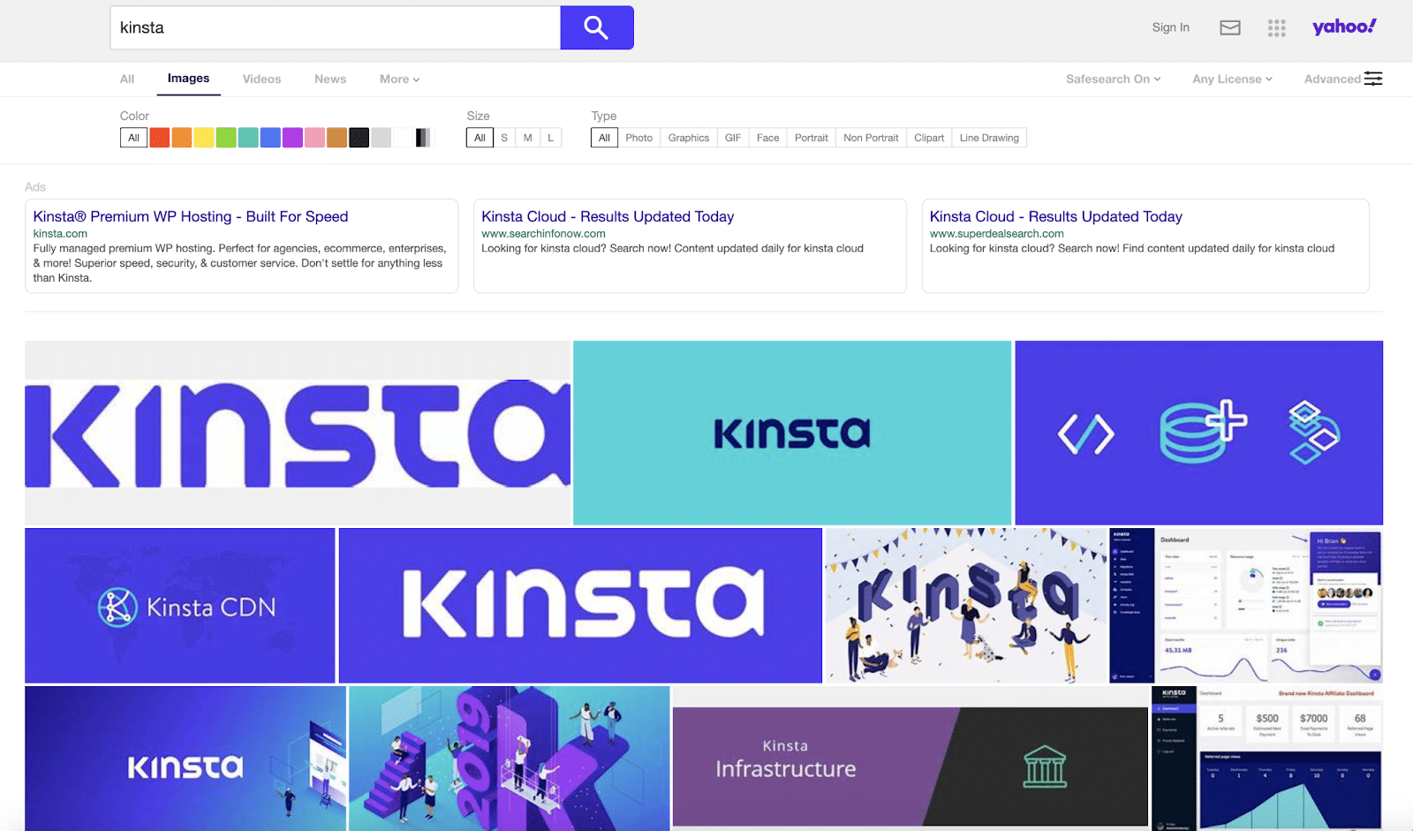Choose the blue color swatch
The height and width of the screenshot is (831, 1413).
coord(270,138)
